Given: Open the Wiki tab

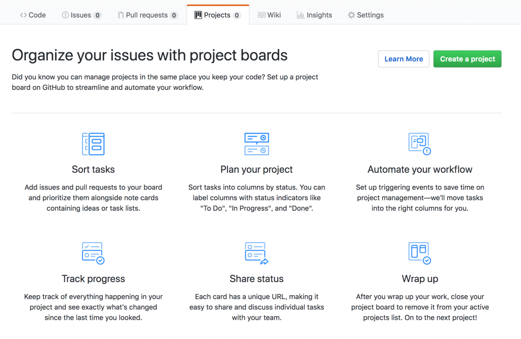Looking at the screenshot, I should 270,15.
